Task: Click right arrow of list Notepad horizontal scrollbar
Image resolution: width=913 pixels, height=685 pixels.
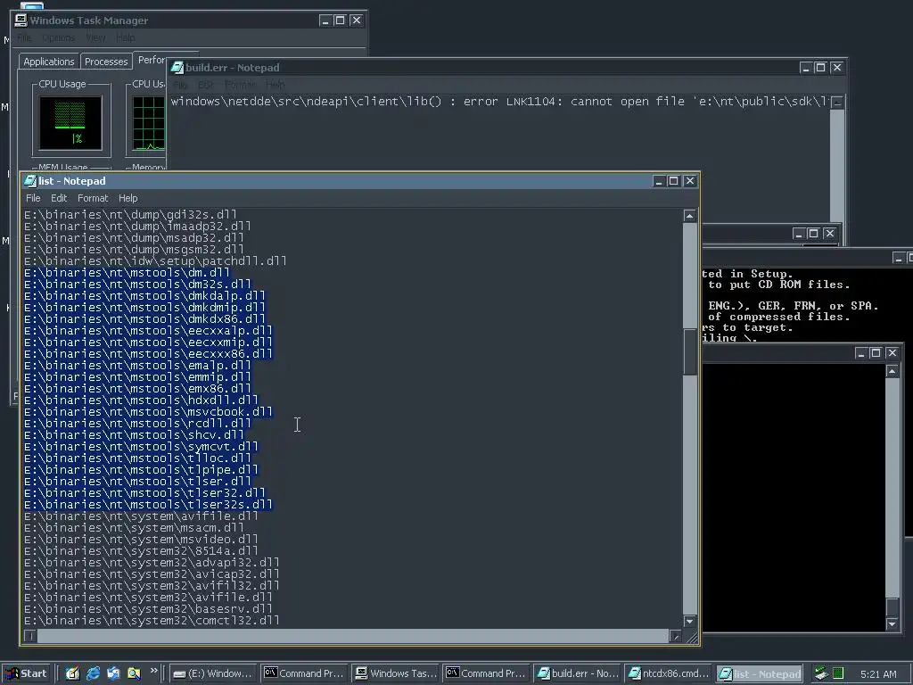Action: [x=676, y=636]
